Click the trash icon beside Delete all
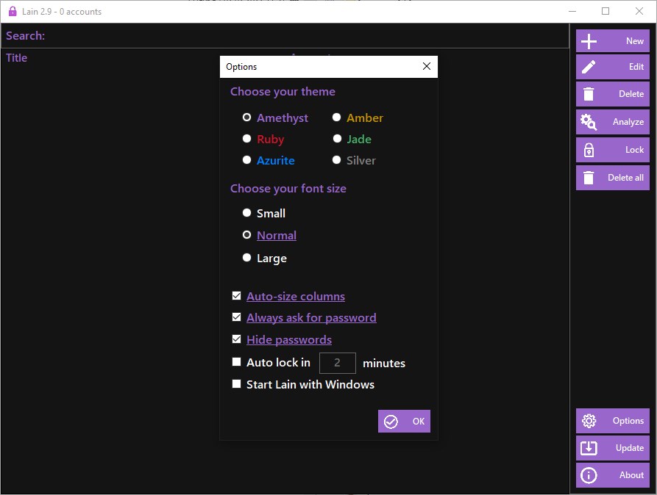The height and width of the screenshot is (495, 657). 589,178
